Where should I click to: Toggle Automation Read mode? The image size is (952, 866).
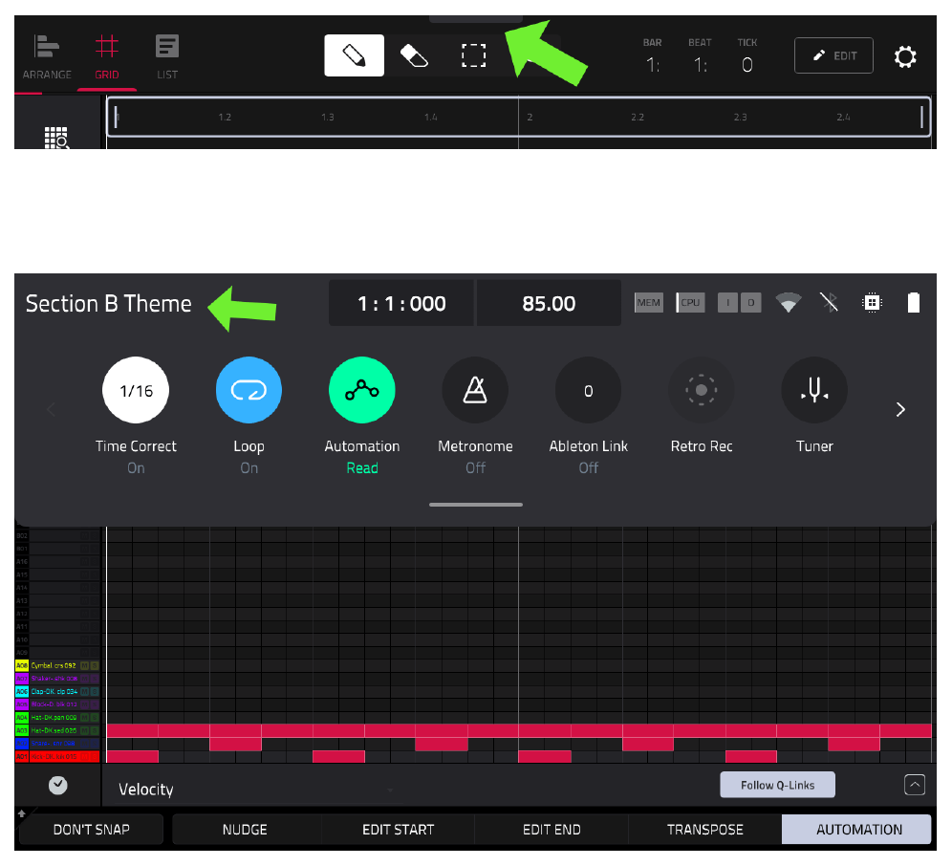pyautogui.click(x=362, y=390)
